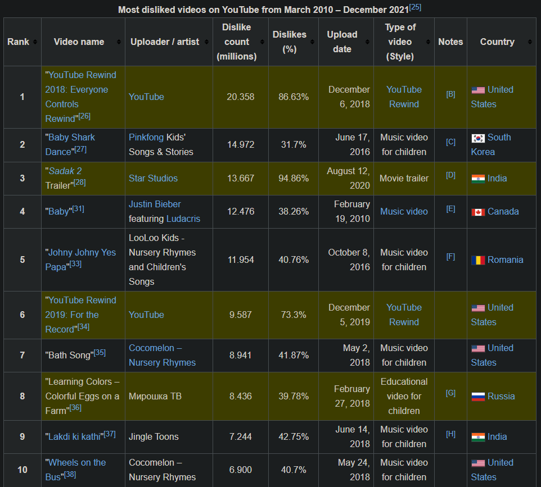Click US flag in Rewind 2018 row
This screenshot has height=487, width=541.
(478, 90)
